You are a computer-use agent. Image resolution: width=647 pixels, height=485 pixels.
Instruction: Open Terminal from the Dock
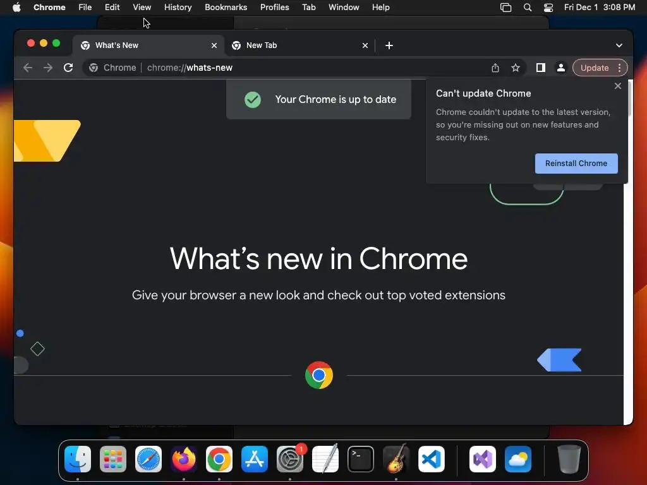[x=361, y=459]
